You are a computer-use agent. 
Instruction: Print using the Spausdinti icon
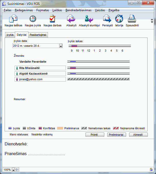pyautogui.click(x=132, y=19)
